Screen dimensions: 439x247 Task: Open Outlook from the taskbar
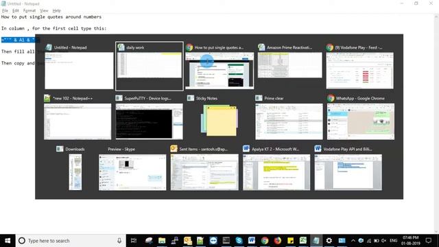tap(187, 241)
